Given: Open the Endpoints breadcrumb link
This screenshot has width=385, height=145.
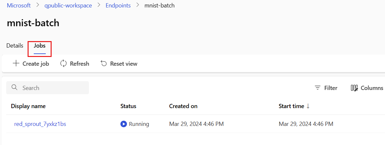Looking at the screenshot, I should coord(118,6).
